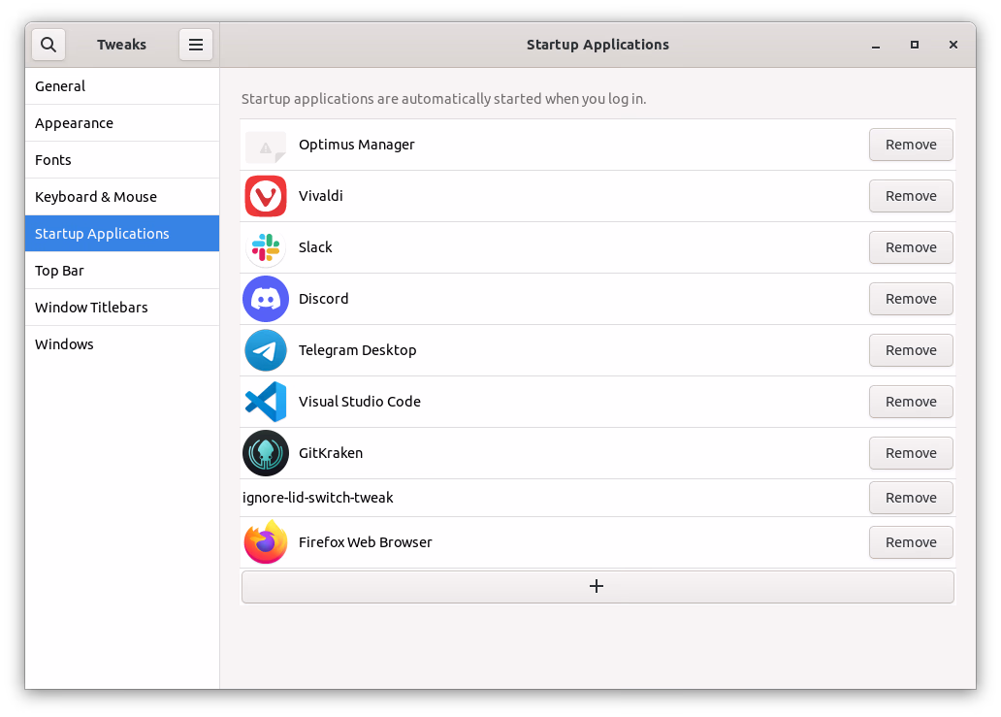Maximize the Tweaks window
Image resolution: width=1001 pixels, height=717 pixels.
click(915, 45)
